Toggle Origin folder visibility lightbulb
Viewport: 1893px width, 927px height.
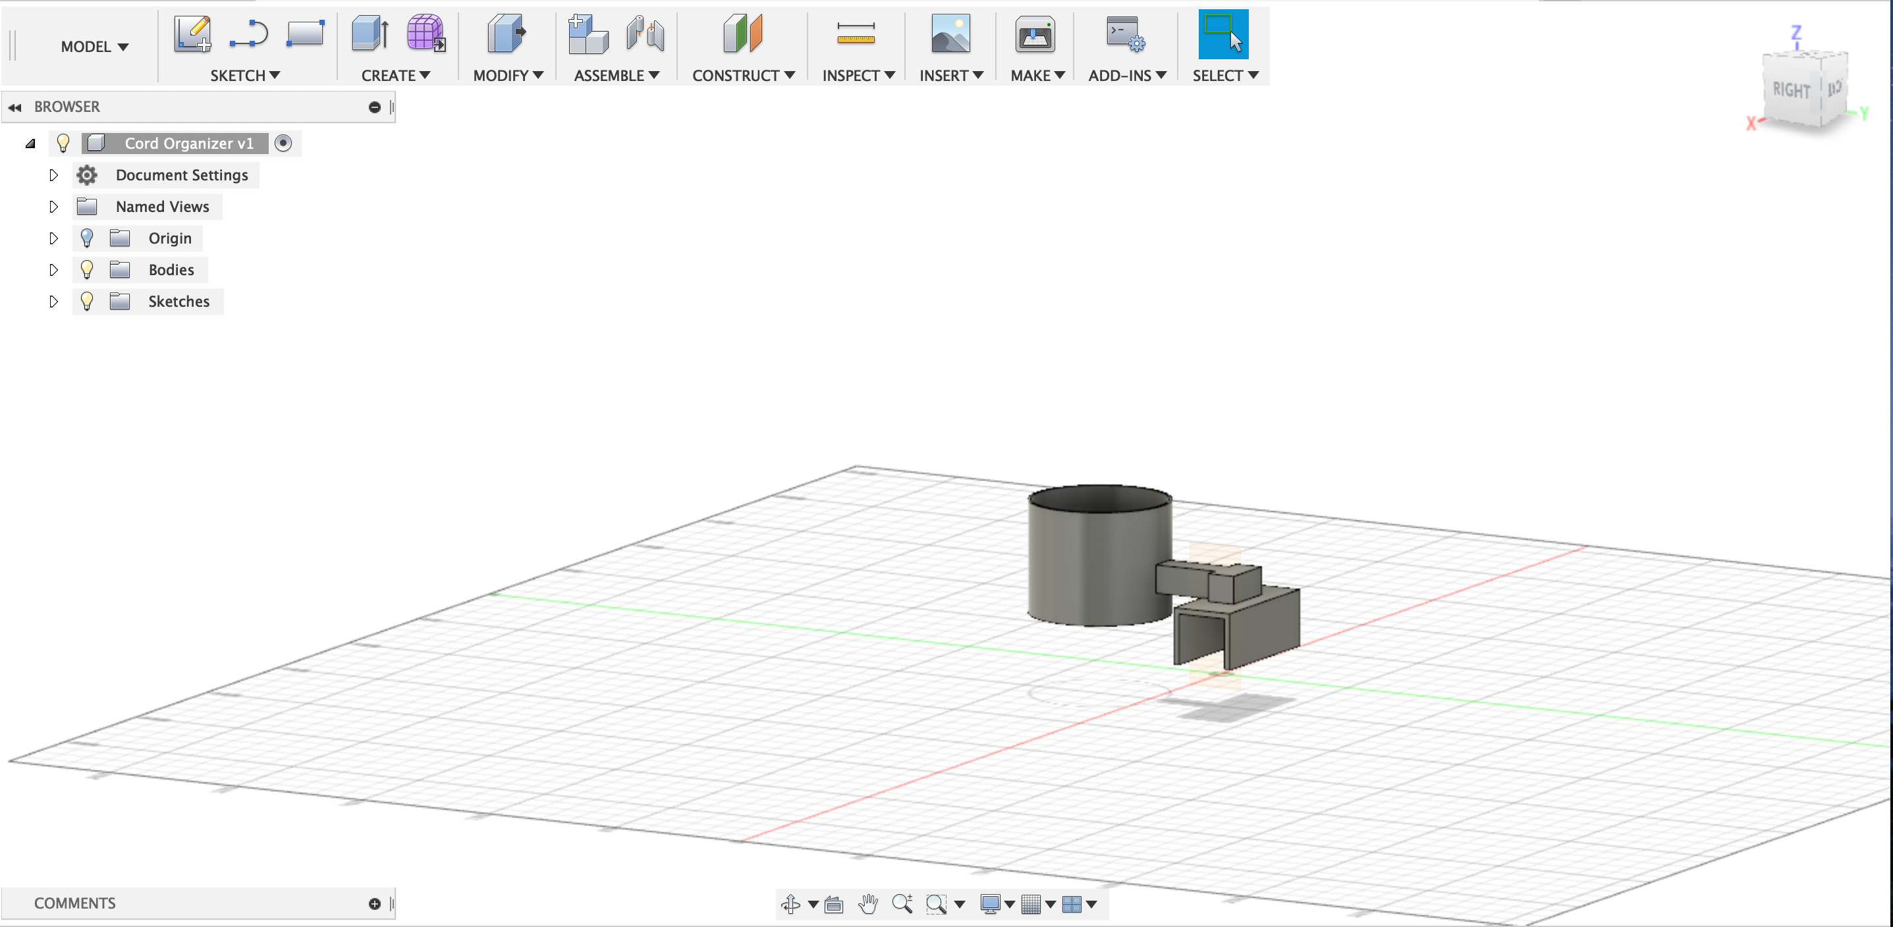pyautogui.click(x=87, y=238)
